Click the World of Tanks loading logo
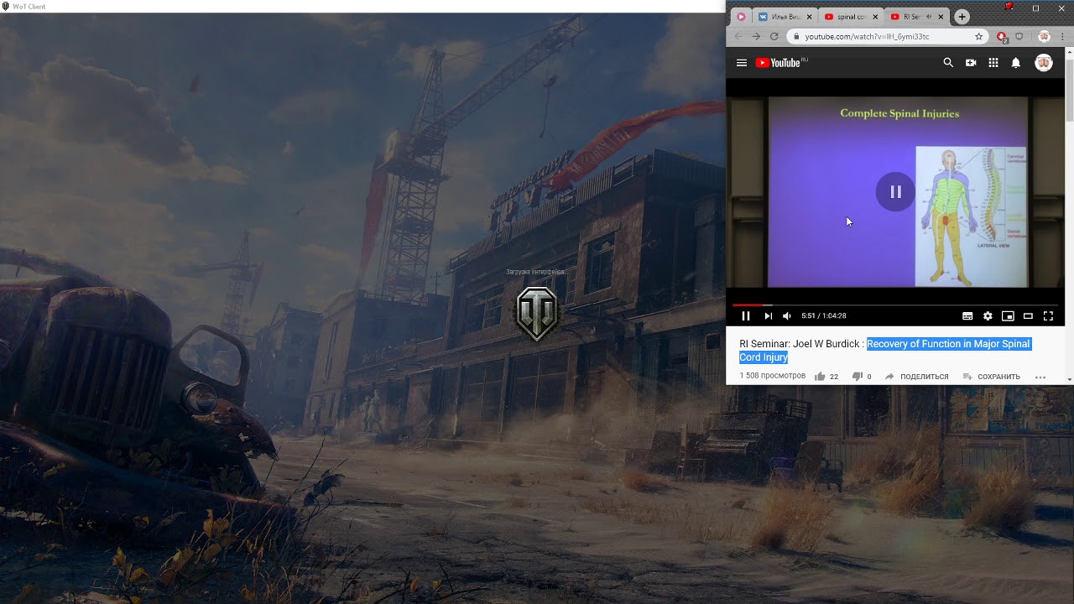 coord(537,312)
